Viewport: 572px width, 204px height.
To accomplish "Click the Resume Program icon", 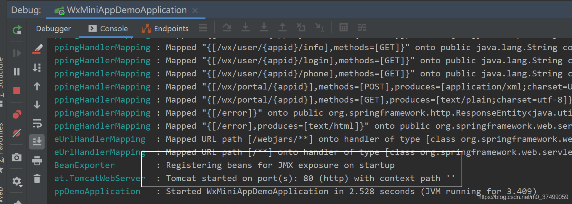I will [x=17, y=53].
